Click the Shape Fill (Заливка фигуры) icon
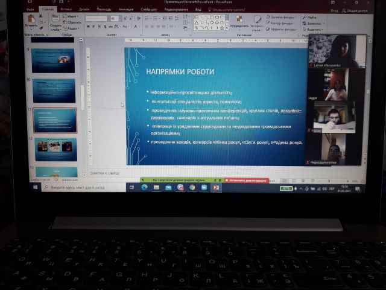The width and height of the screenshot is (386, 290). pyautogui.click(x=268, y=17)
